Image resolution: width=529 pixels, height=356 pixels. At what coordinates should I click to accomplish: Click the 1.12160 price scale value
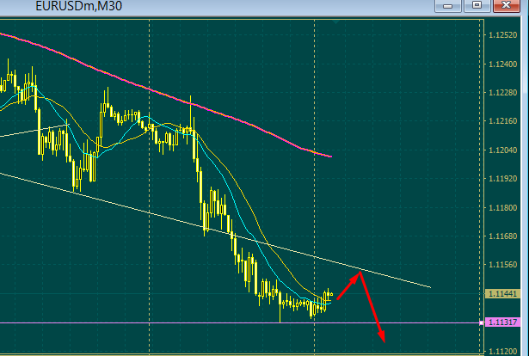tap(502, 121)
